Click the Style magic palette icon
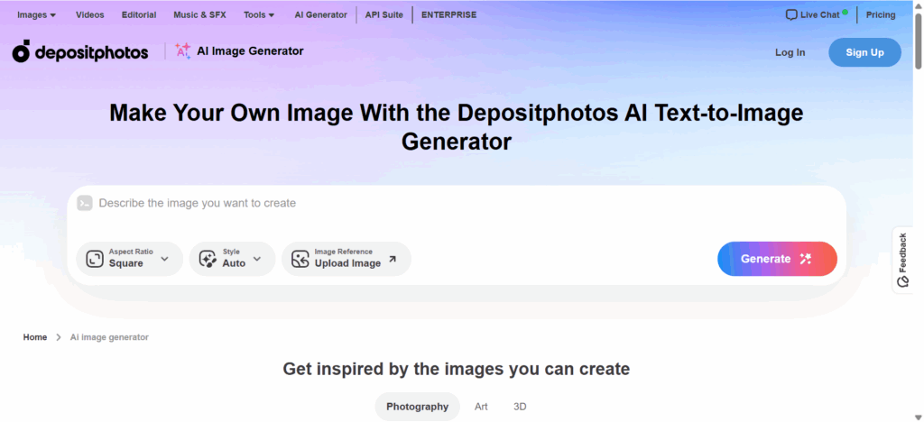 click(x=208, y=259)
